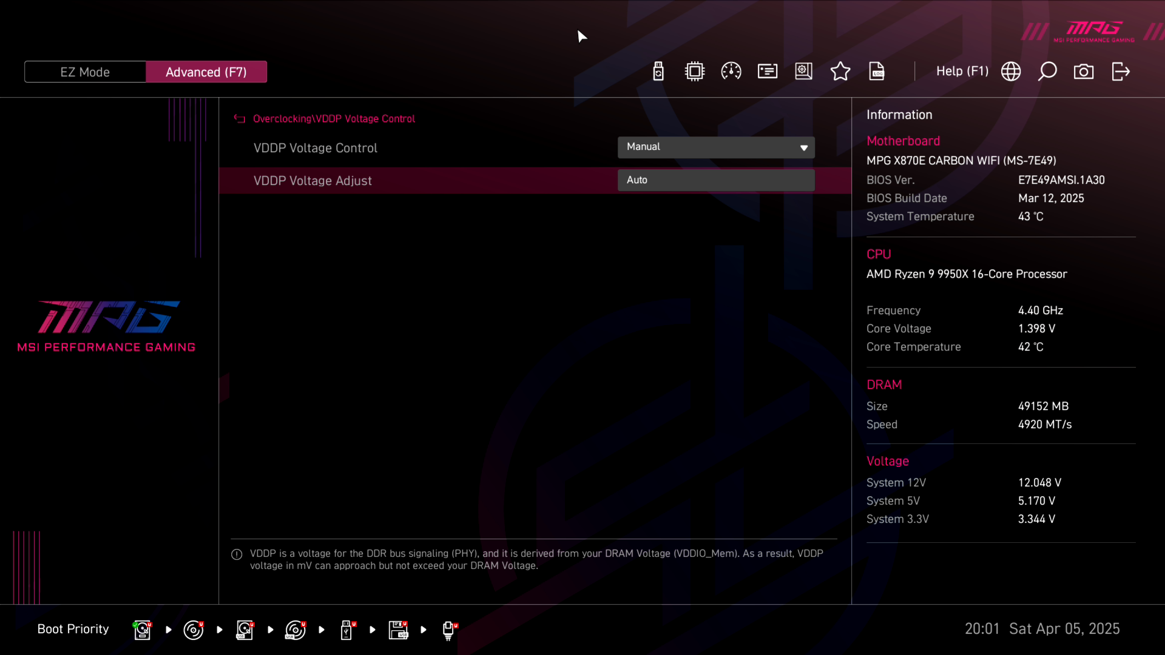Screen dimensions: 1165x655
Task: Open the magnifier search icon
Action: point(1047,72)
